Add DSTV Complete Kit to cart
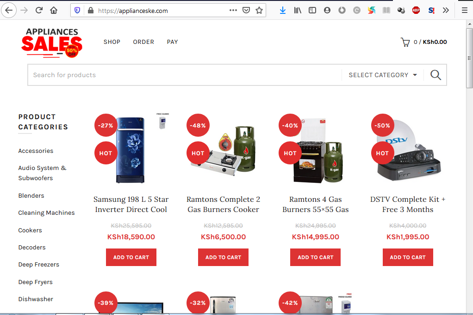Image resolution: width=473 pixels, height=315 pixels. tap(408, 257)
